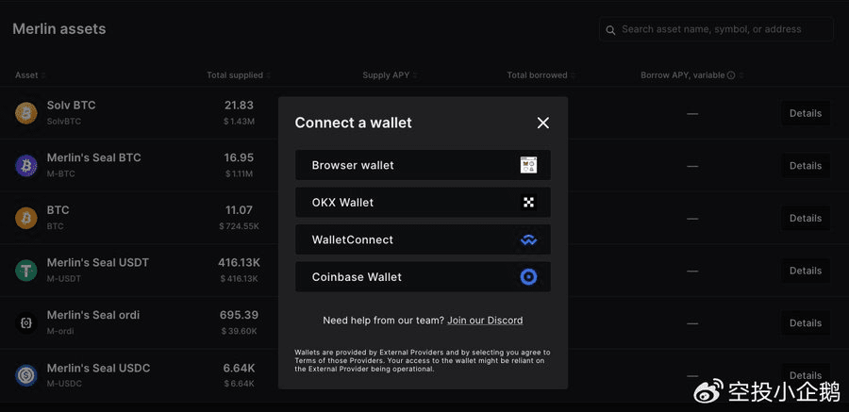Close the Connect a wallet dialog
The image size is (849, 412).
coord(542,123)
